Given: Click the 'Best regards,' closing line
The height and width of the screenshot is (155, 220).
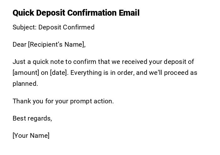Looking at the screenshot, I should click(32, 118).
